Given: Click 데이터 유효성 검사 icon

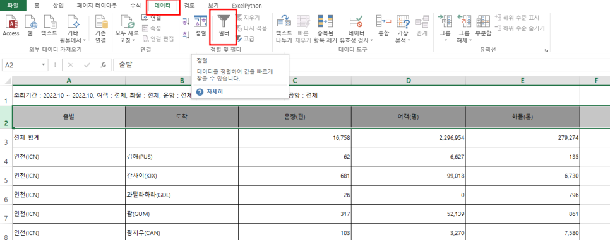Looking at the screenshot, I should point(356,21).
